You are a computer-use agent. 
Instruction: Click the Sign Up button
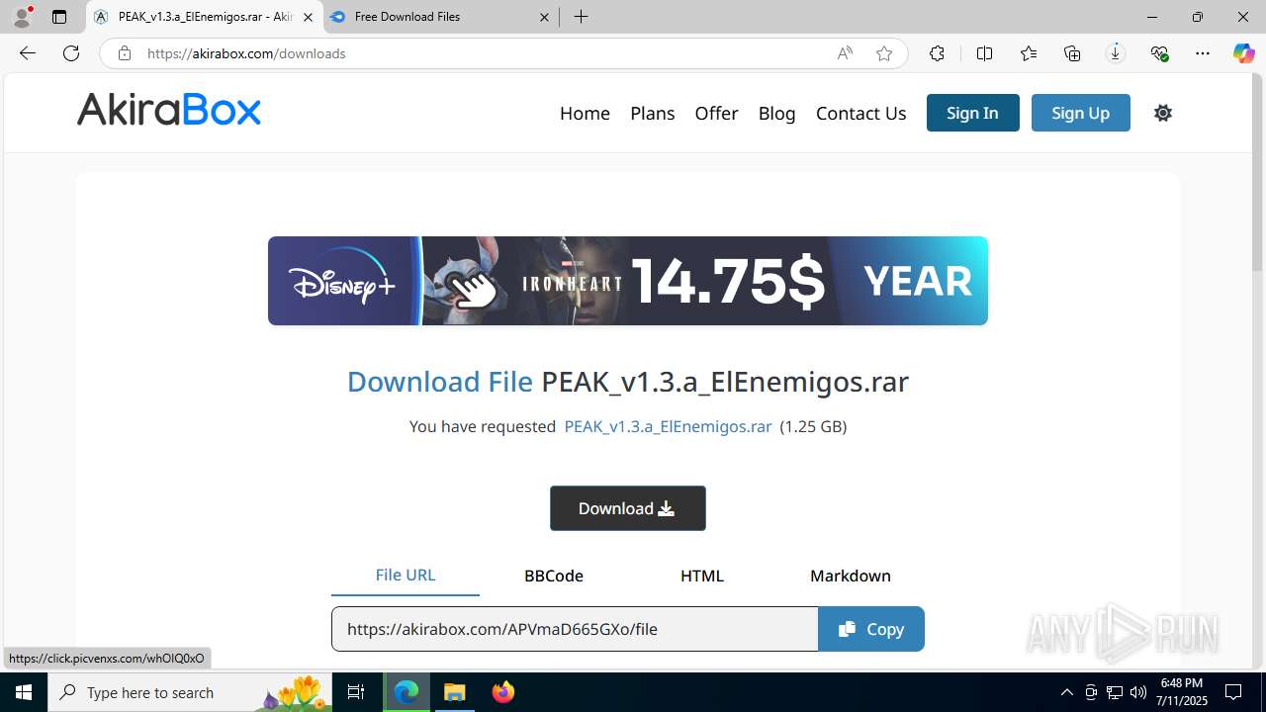(1080, 113)
